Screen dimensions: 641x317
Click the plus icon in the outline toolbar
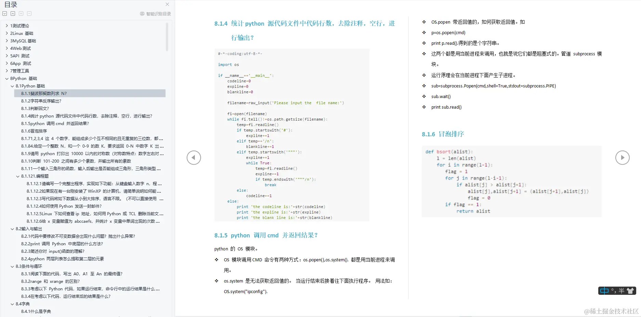click(x=21, y=14)
